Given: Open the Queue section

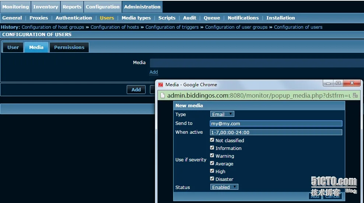Looking at the screenshot, I should click(x=212, y=18).
